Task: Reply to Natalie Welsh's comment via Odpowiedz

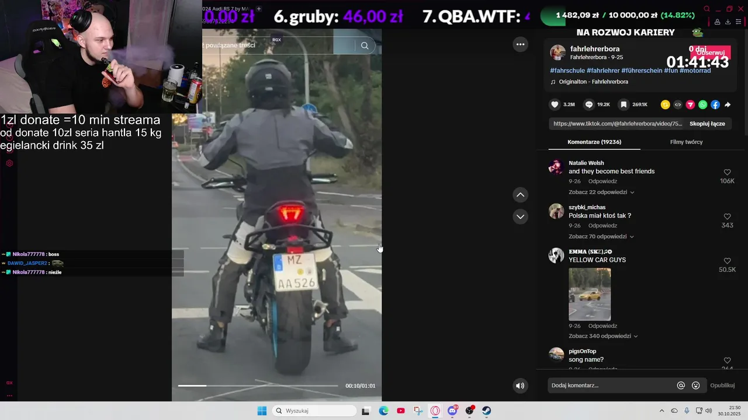Action: (602, 181)
